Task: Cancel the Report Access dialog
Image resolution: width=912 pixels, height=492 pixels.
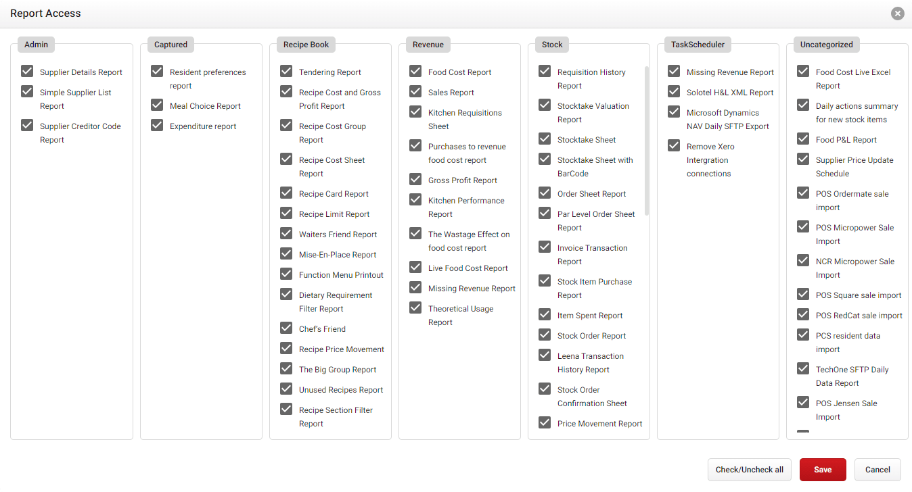Action: [877, 469]
